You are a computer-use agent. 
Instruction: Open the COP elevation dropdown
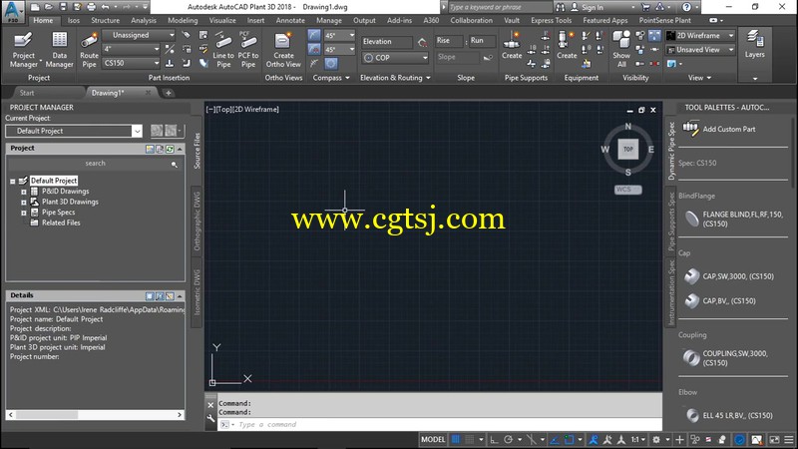395,58
